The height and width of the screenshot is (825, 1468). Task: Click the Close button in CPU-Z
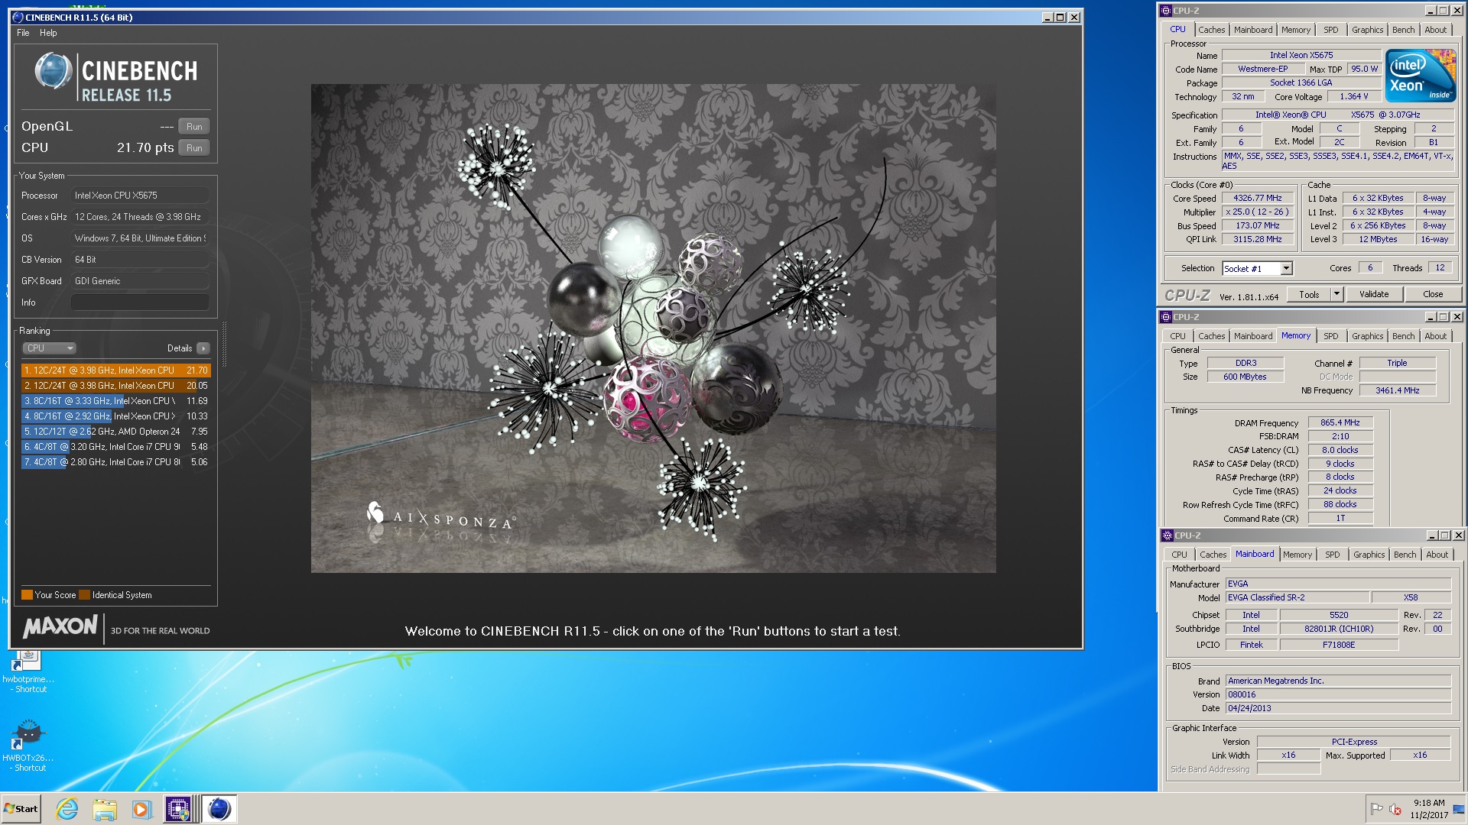pyautogui.click(x=1433, y=295)
